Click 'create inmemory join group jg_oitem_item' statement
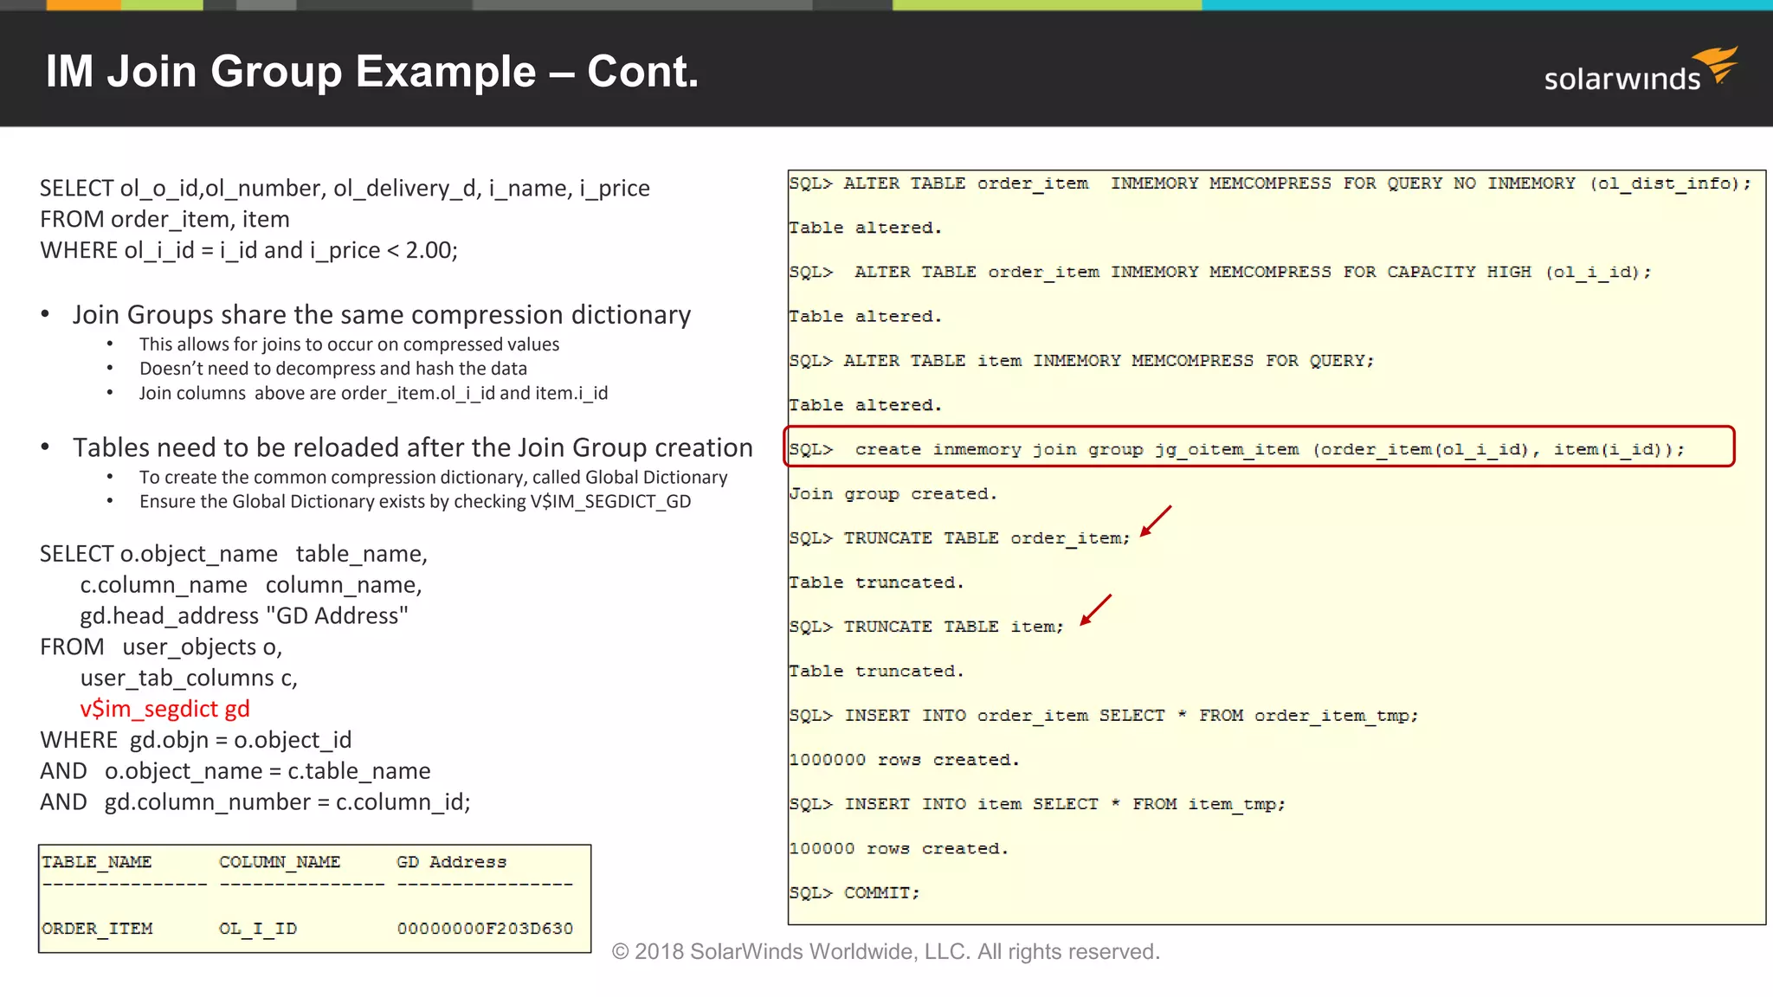The height and width of the screenshot is (997, 1773). [1237, 449]
